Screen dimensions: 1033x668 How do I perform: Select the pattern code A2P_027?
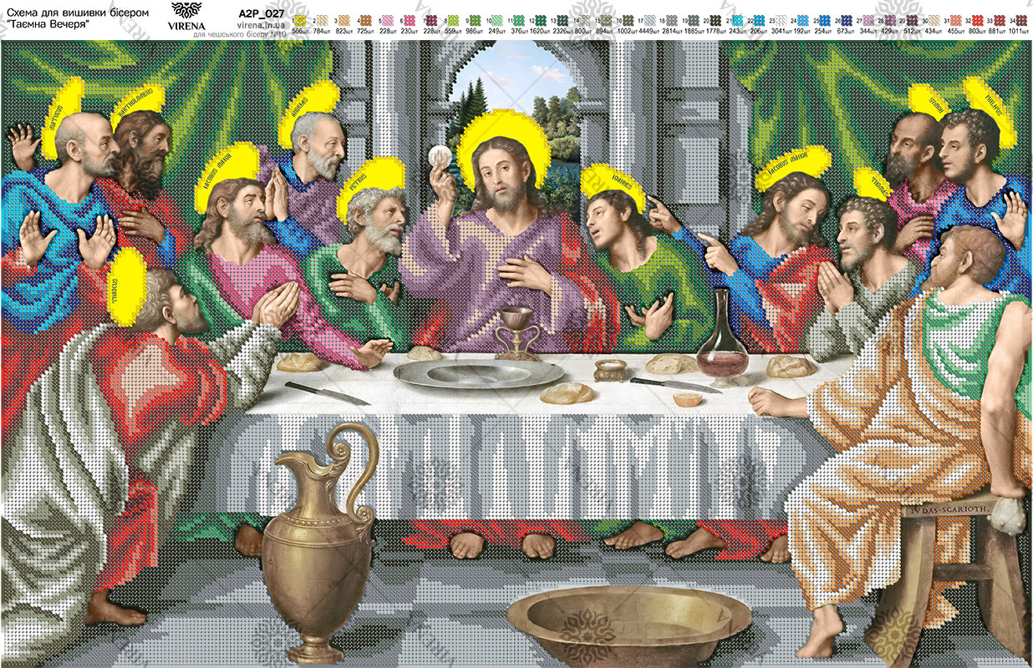(x=260, y=13)
